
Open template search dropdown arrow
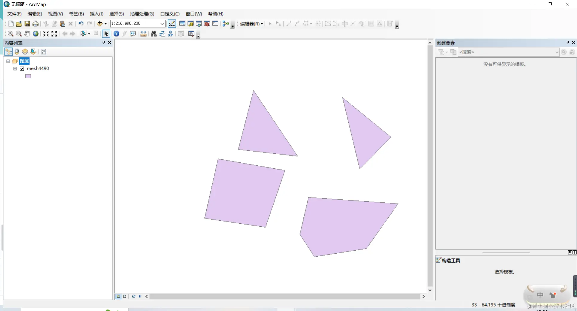[557, 52]
